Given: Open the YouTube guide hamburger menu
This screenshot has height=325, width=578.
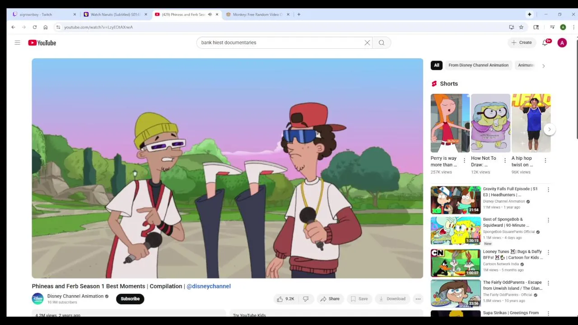Looking at the screenshot, I should click(17, 42).
